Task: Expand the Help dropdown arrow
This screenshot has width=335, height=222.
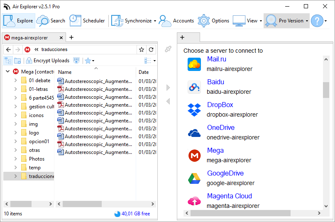Action: coord(325,21)
